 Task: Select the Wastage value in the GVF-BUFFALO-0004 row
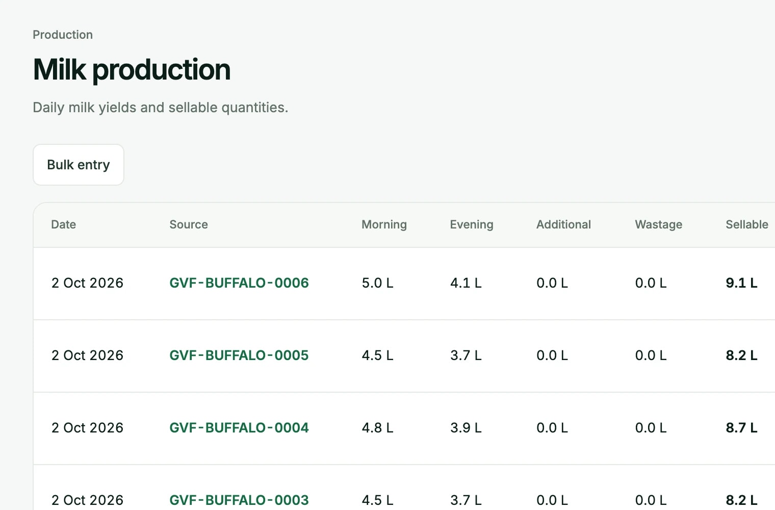coord(651,428)
